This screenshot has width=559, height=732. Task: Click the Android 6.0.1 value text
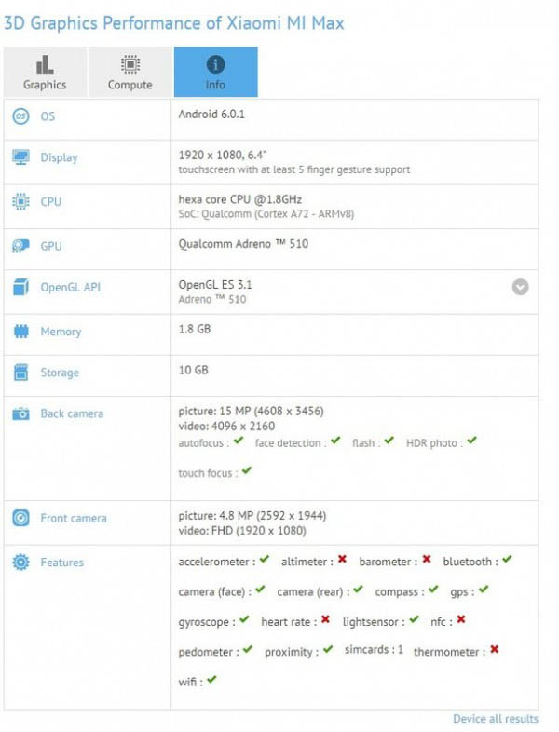point(211,114)
